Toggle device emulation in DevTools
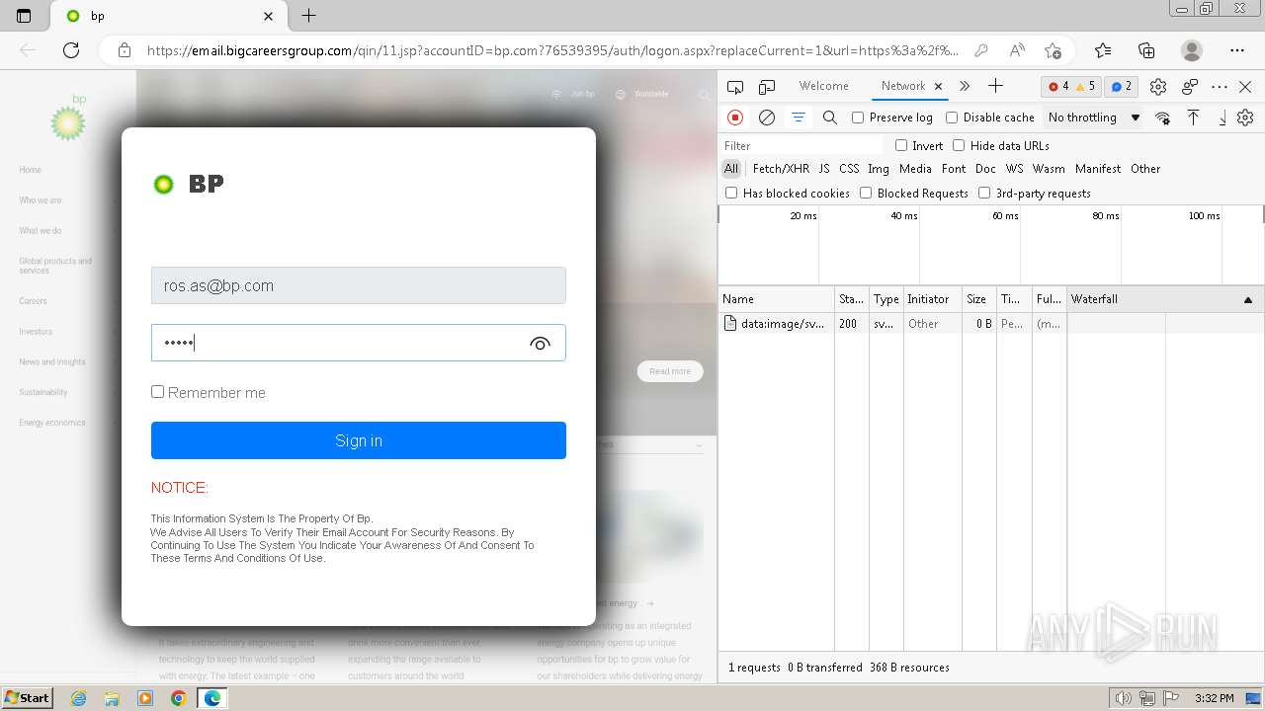 coord(767,87)
